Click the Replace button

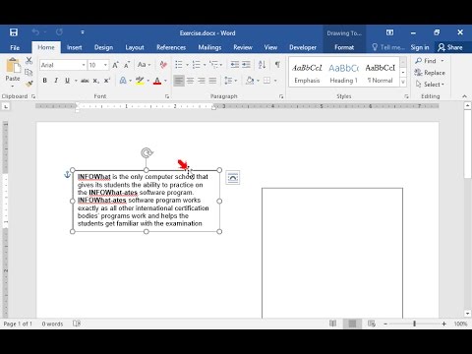tap(430, 73)
